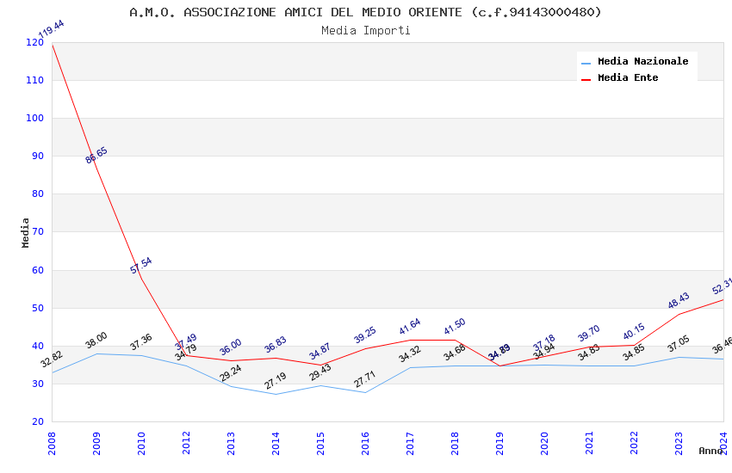Click the 48.43 value label near 2023
This screenshot has height=473, width=732.
[x=679, y=301]
